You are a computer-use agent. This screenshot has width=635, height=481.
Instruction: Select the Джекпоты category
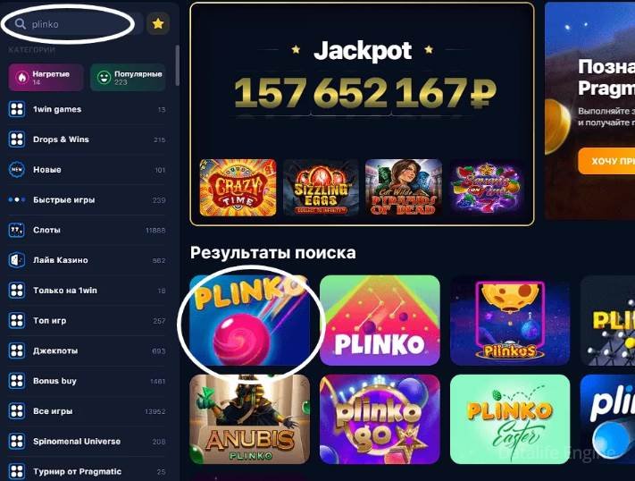coord(87,350)
